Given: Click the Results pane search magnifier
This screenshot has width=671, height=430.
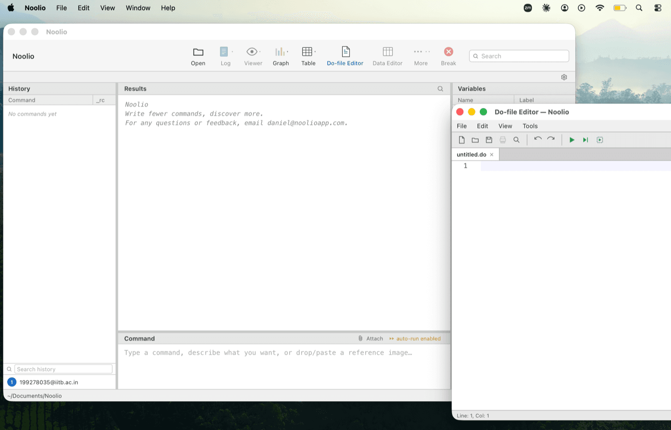Looking at the screenshot, I should click(440, 89).
